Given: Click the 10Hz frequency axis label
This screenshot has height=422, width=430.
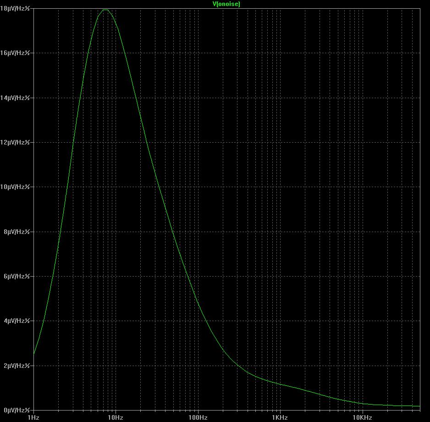Looking at the screenshot, I should [x=116, y=417].
